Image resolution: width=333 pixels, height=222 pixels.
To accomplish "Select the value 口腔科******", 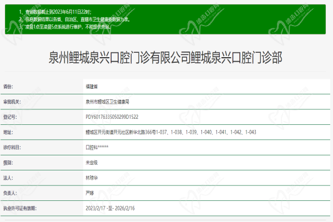I will coord(97,148).
